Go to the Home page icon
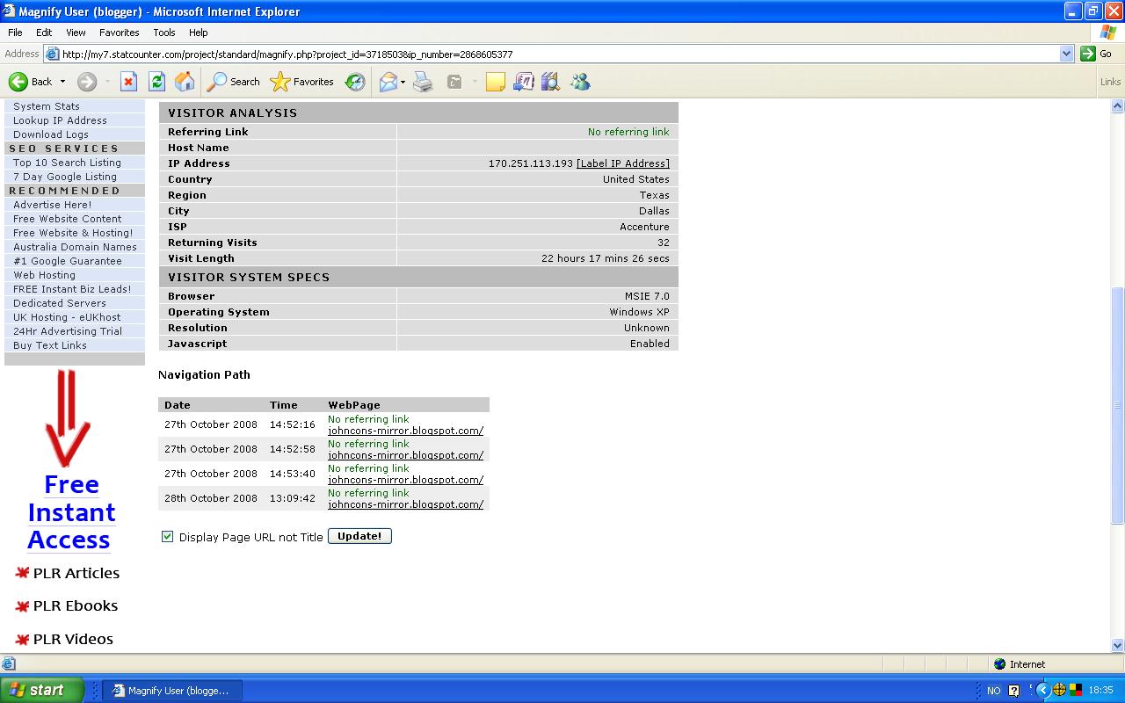The width and height of the screenshot is (1125, 703). [185, 82]
